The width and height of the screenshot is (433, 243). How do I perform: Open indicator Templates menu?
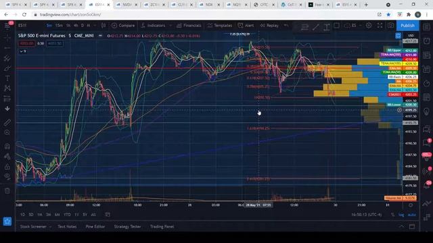219,26
